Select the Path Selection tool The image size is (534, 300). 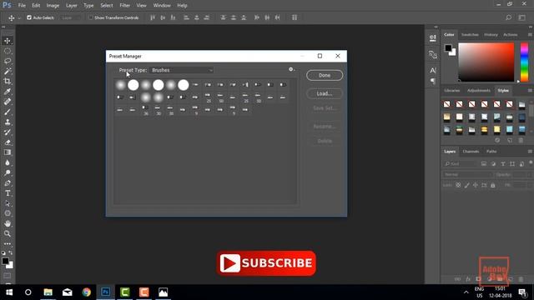pos(8,203)
